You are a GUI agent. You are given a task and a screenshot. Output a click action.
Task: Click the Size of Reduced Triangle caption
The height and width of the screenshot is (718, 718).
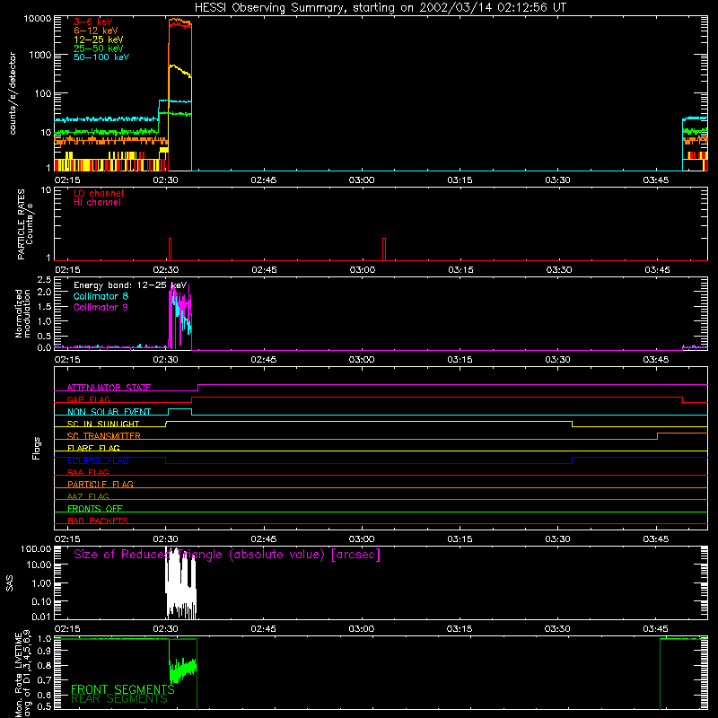click(227, 555)
